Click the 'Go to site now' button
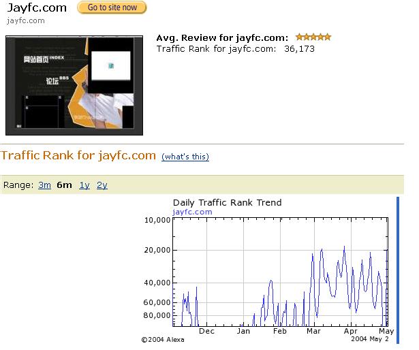 point(112,7)
